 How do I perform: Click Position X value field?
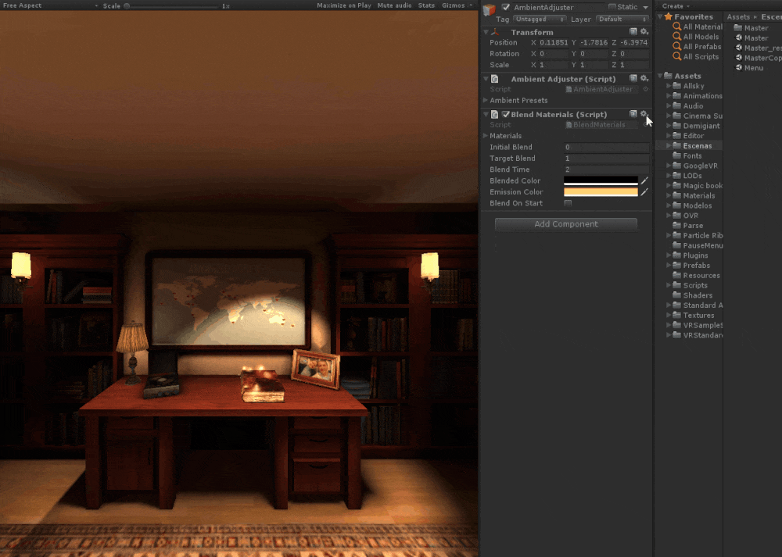(553, 42)
